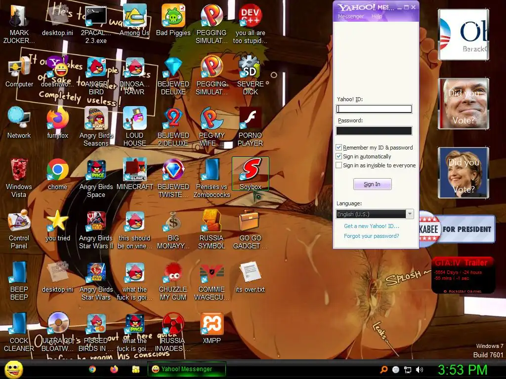Open the Messenger menu

tap(350, 16)
